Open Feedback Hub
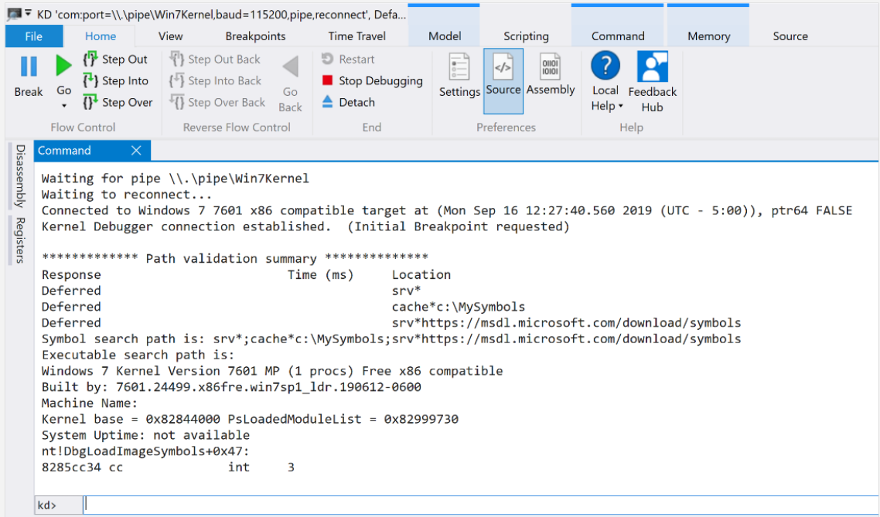The height and width of the screenshot is (517, 880). 652,68
